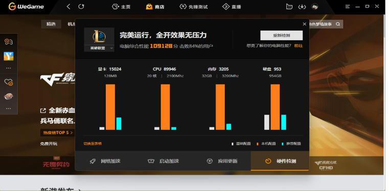
Task: Open the folder icon in top bar
Action: [x=289, y=7]
